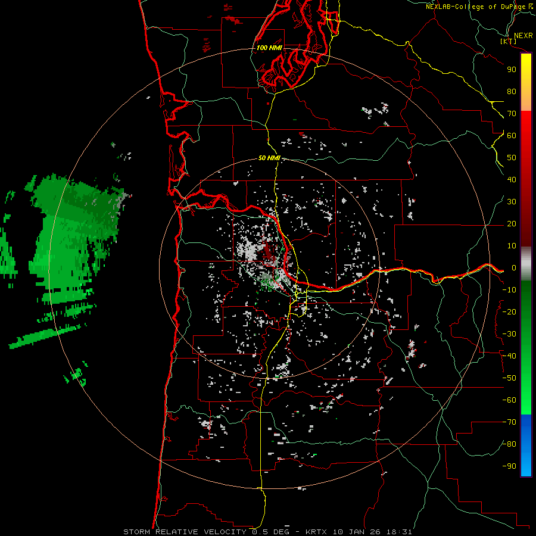
Task: Click the 50 value on velocity scale
Action: pos(512,158)
